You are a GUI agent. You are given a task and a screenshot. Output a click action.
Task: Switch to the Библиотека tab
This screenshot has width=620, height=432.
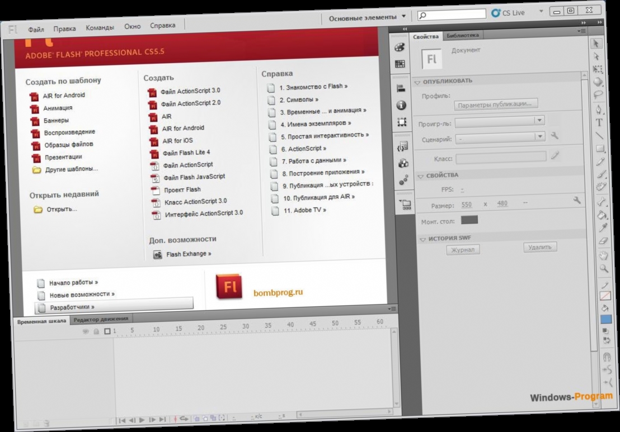[462, 35]
